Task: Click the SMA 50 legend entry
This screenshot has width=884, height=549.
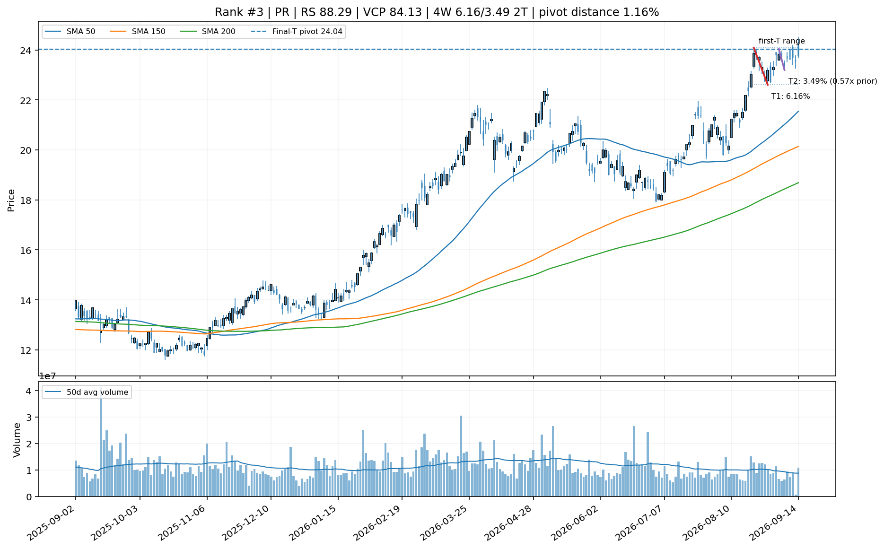Action: pyautogui.click(x=70, y=32)
